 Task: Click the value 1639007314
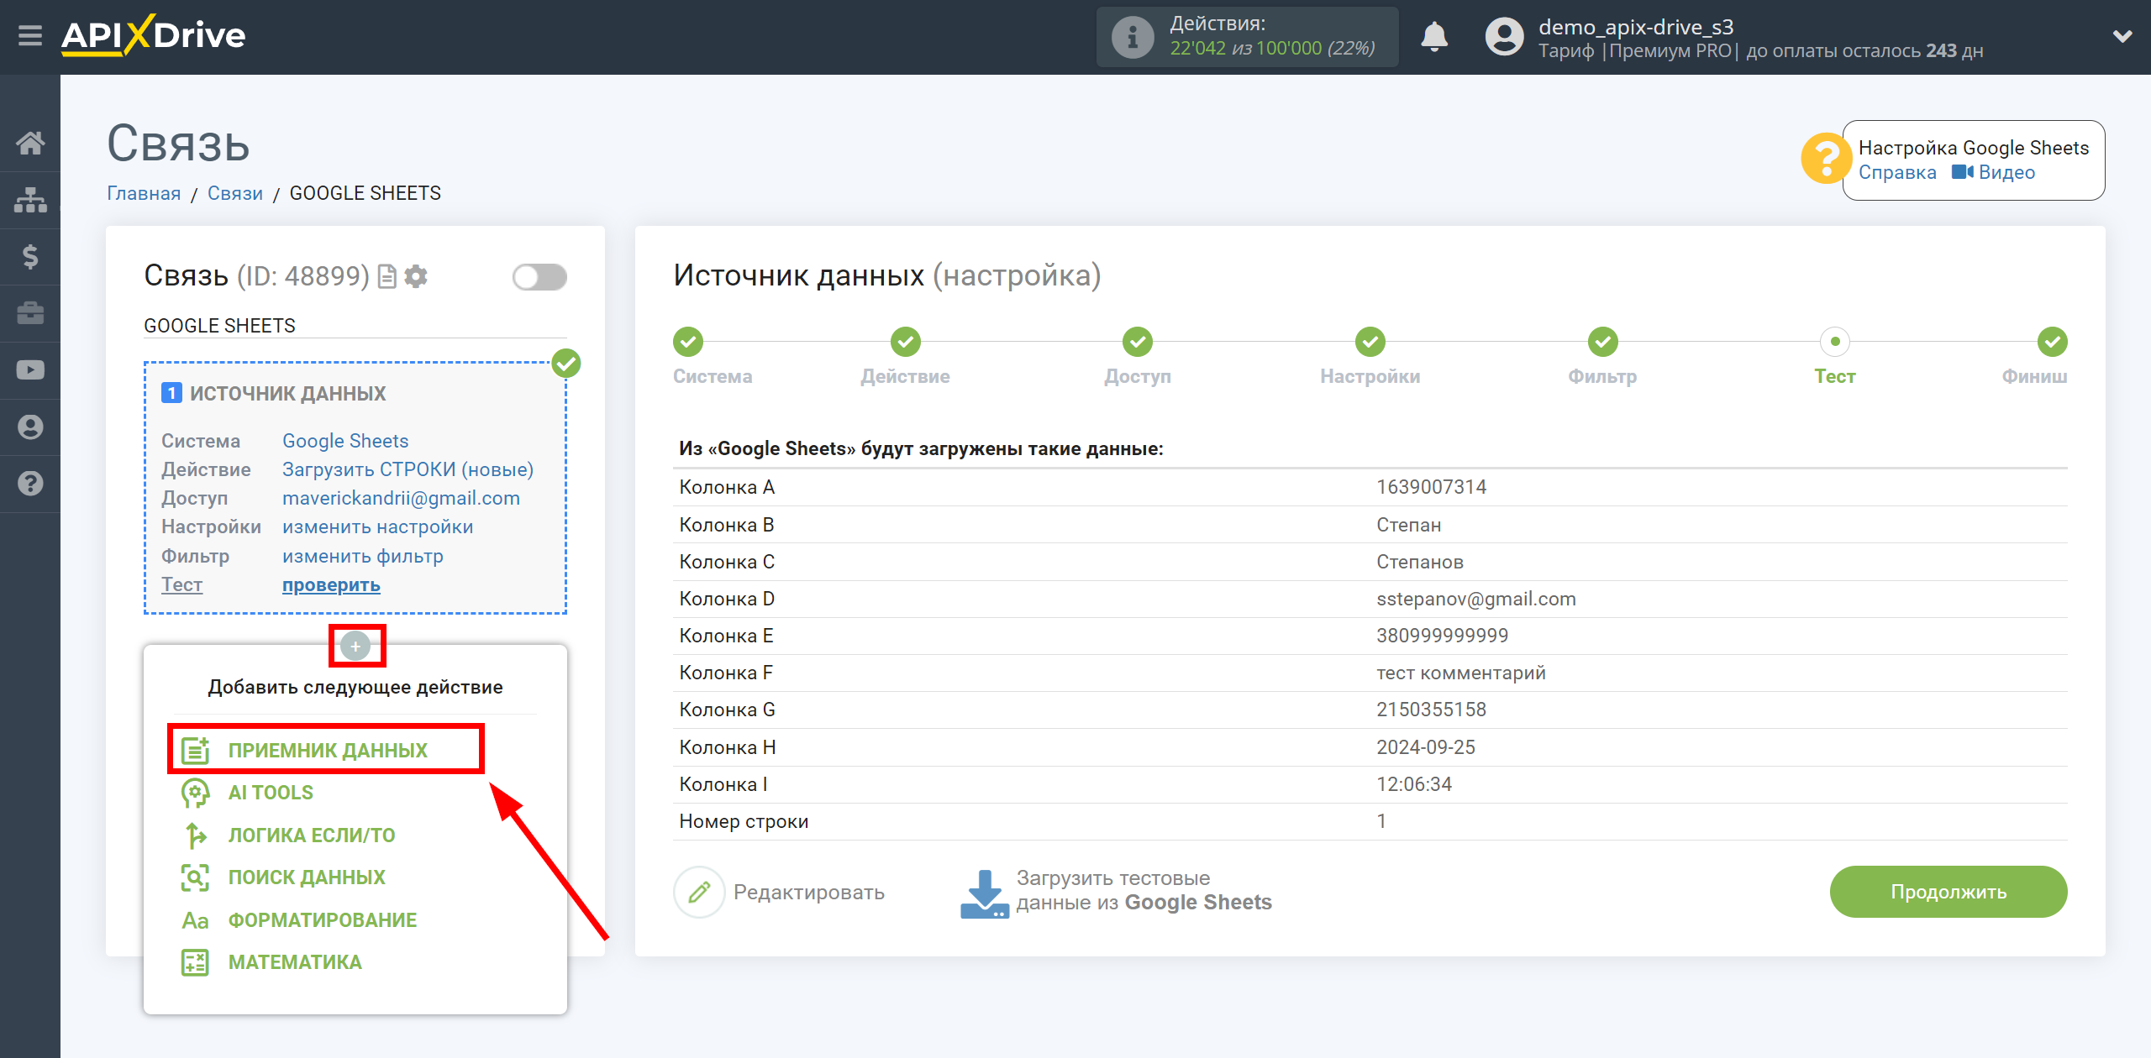point(1431,487)
